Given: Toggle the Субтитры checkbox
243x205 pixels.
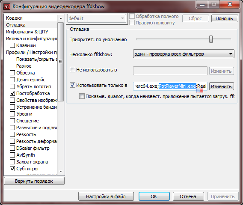Looking at the screenshot, I should (x=12, y=169).
